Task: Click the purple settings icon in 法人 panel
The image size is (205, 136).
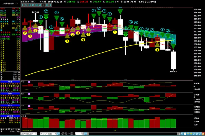Action: pyautogui.click(x=29, y=106)
